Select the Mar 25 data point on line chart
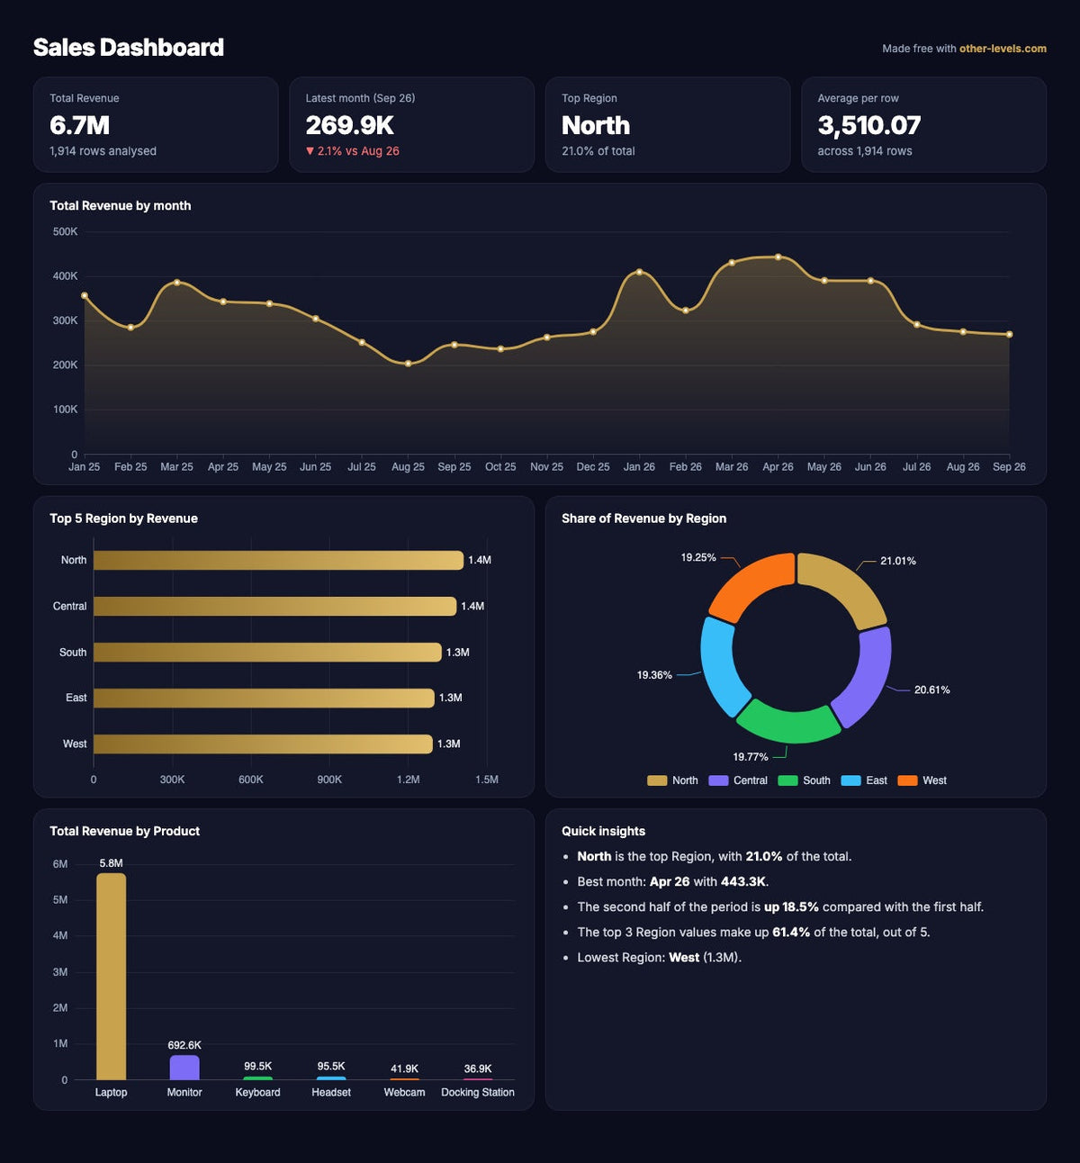This screenshot has width=1080, height=1163. point(176,283)
